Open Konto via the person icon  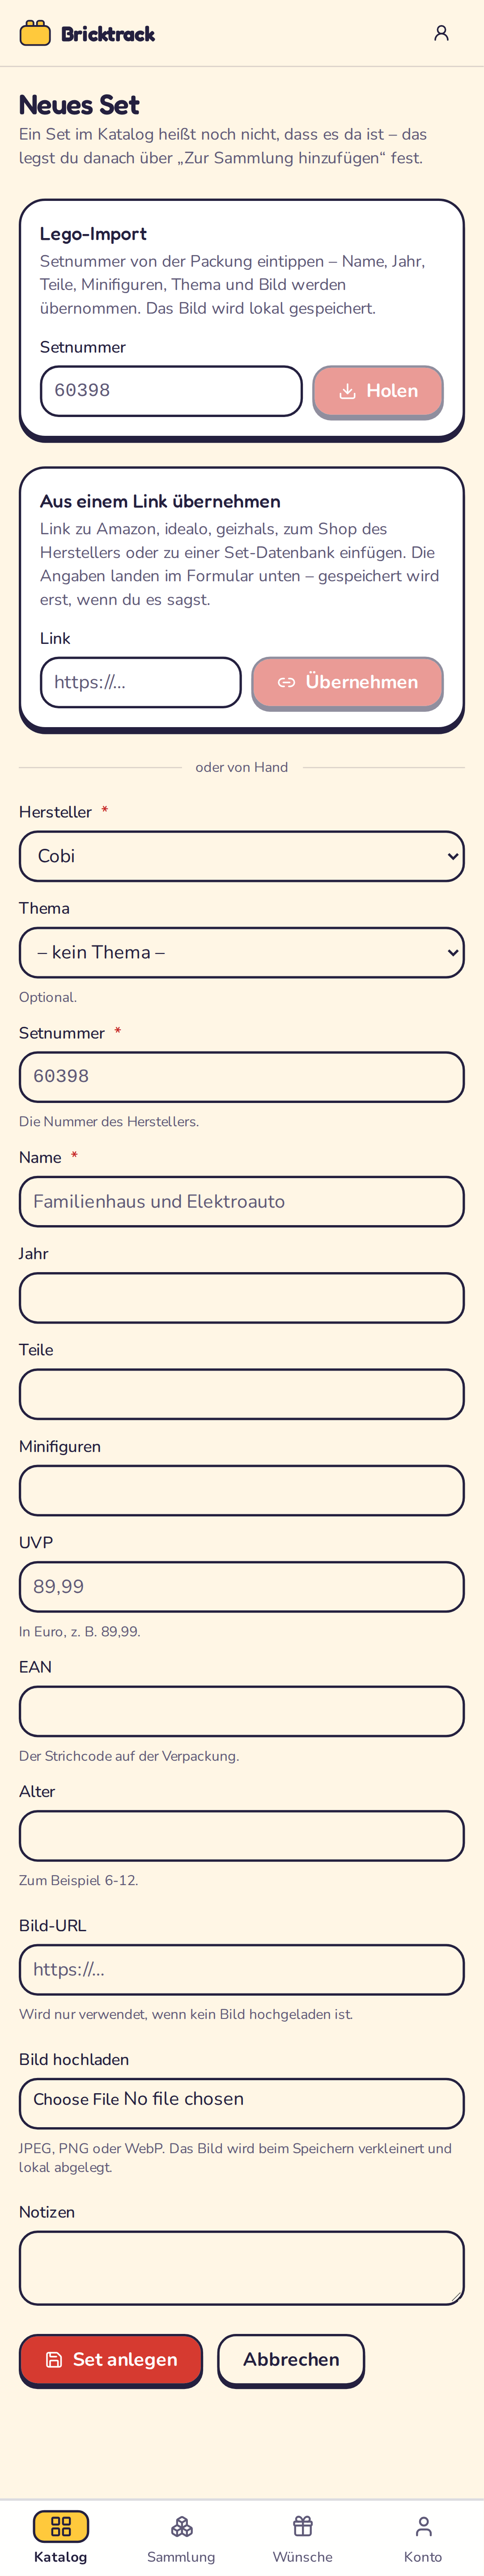(423, 2526)
